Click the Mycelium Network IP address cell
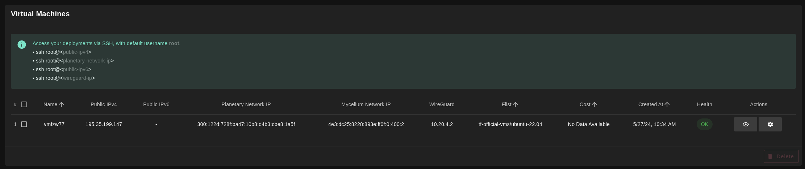 coord(366,124)
